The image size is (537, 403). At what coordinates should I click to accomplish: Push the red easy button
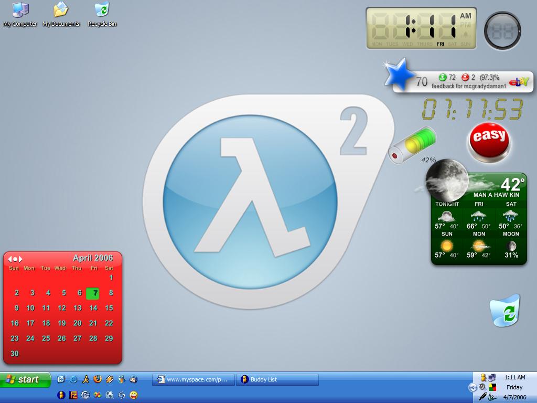pyautogui.click(x=489, y=141)
